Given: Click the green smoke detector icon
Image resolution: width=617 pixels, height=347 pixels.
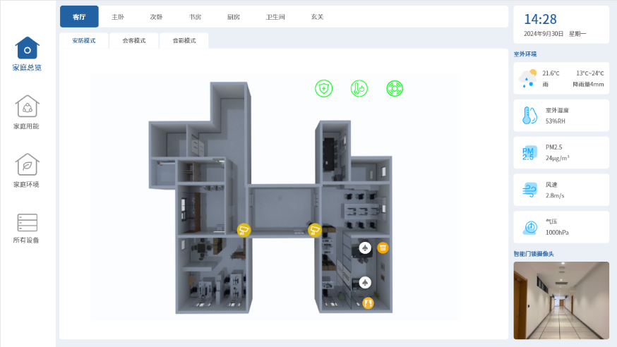Looking at the screenshot, I should (x=395, y=88).
